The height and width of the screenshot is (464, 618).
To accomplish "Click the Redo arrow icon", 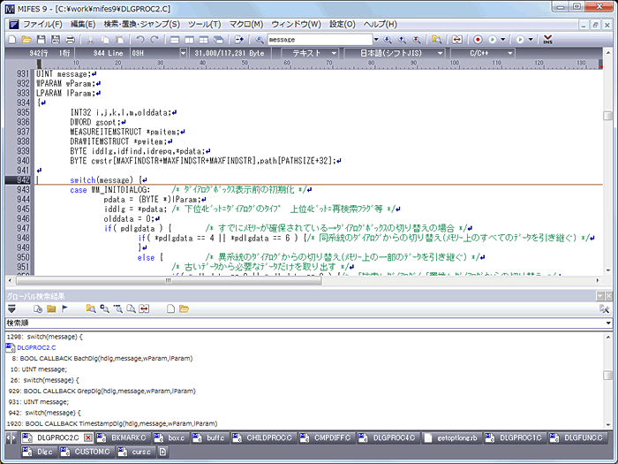I will (x=154, y=40).
